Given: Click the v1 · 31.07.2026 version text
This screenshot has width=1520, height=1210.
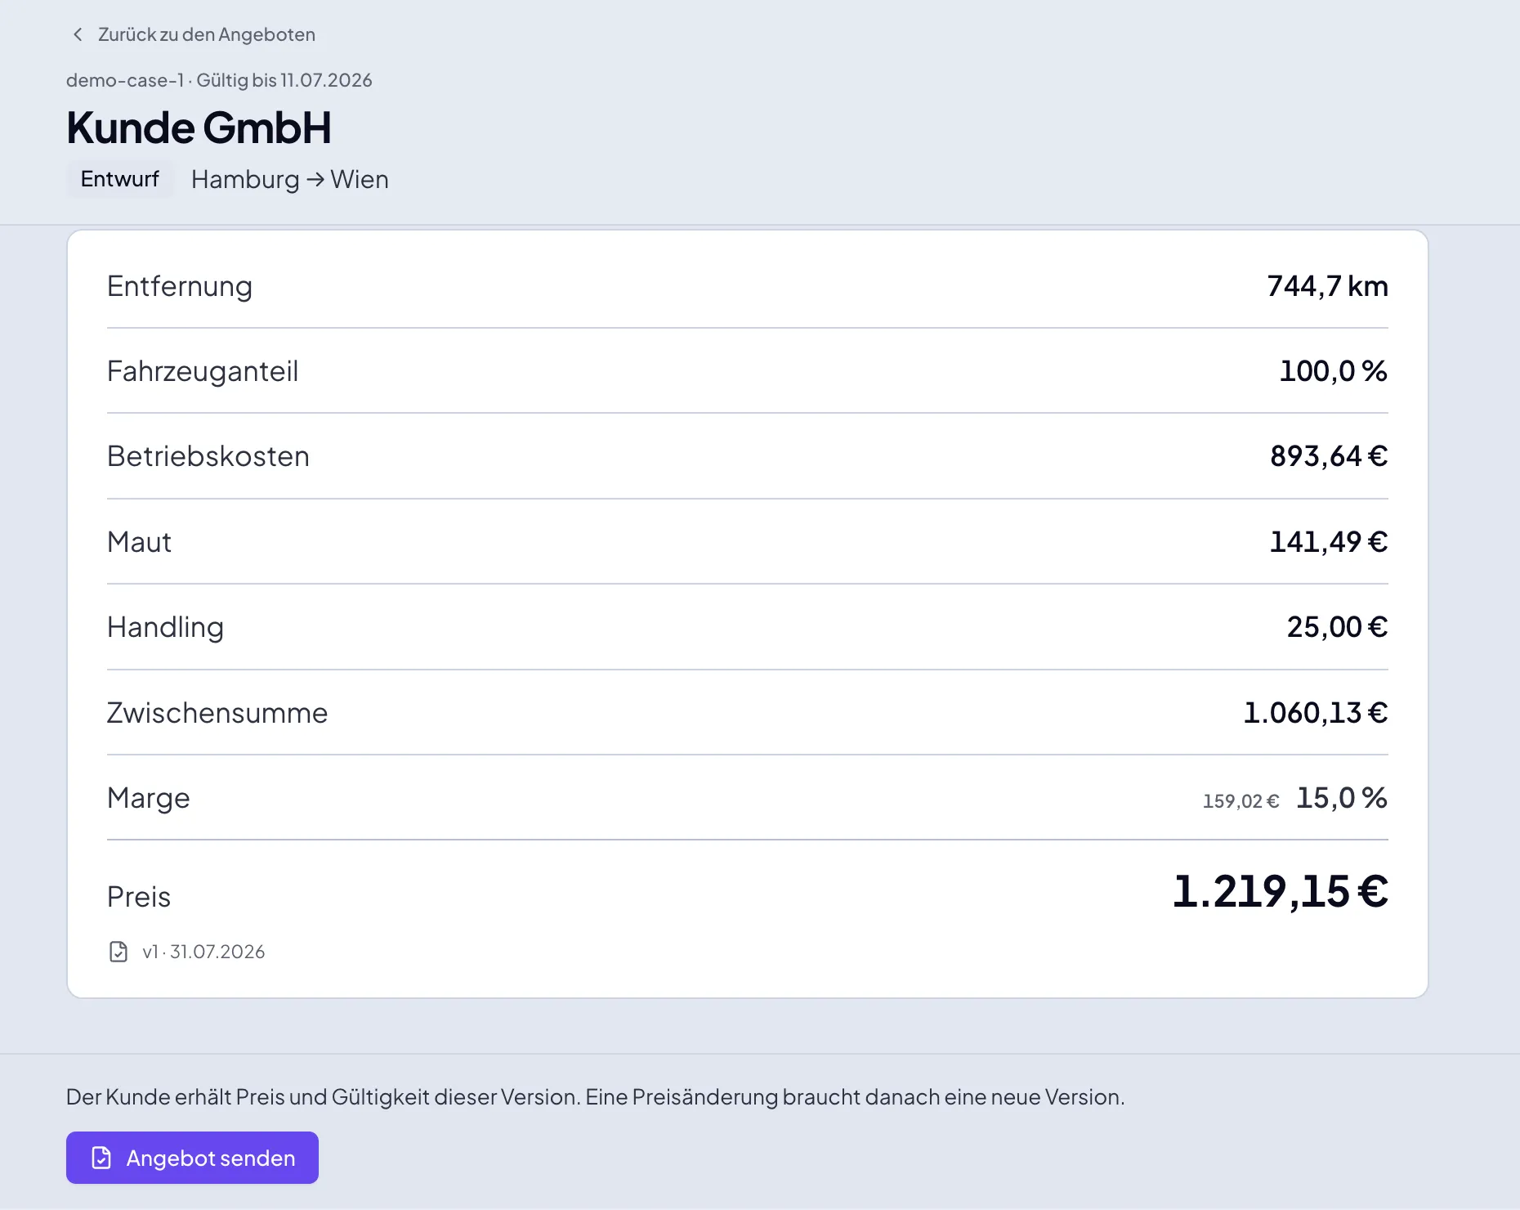Looking at the screenshot, I should (x=203, y=952).
